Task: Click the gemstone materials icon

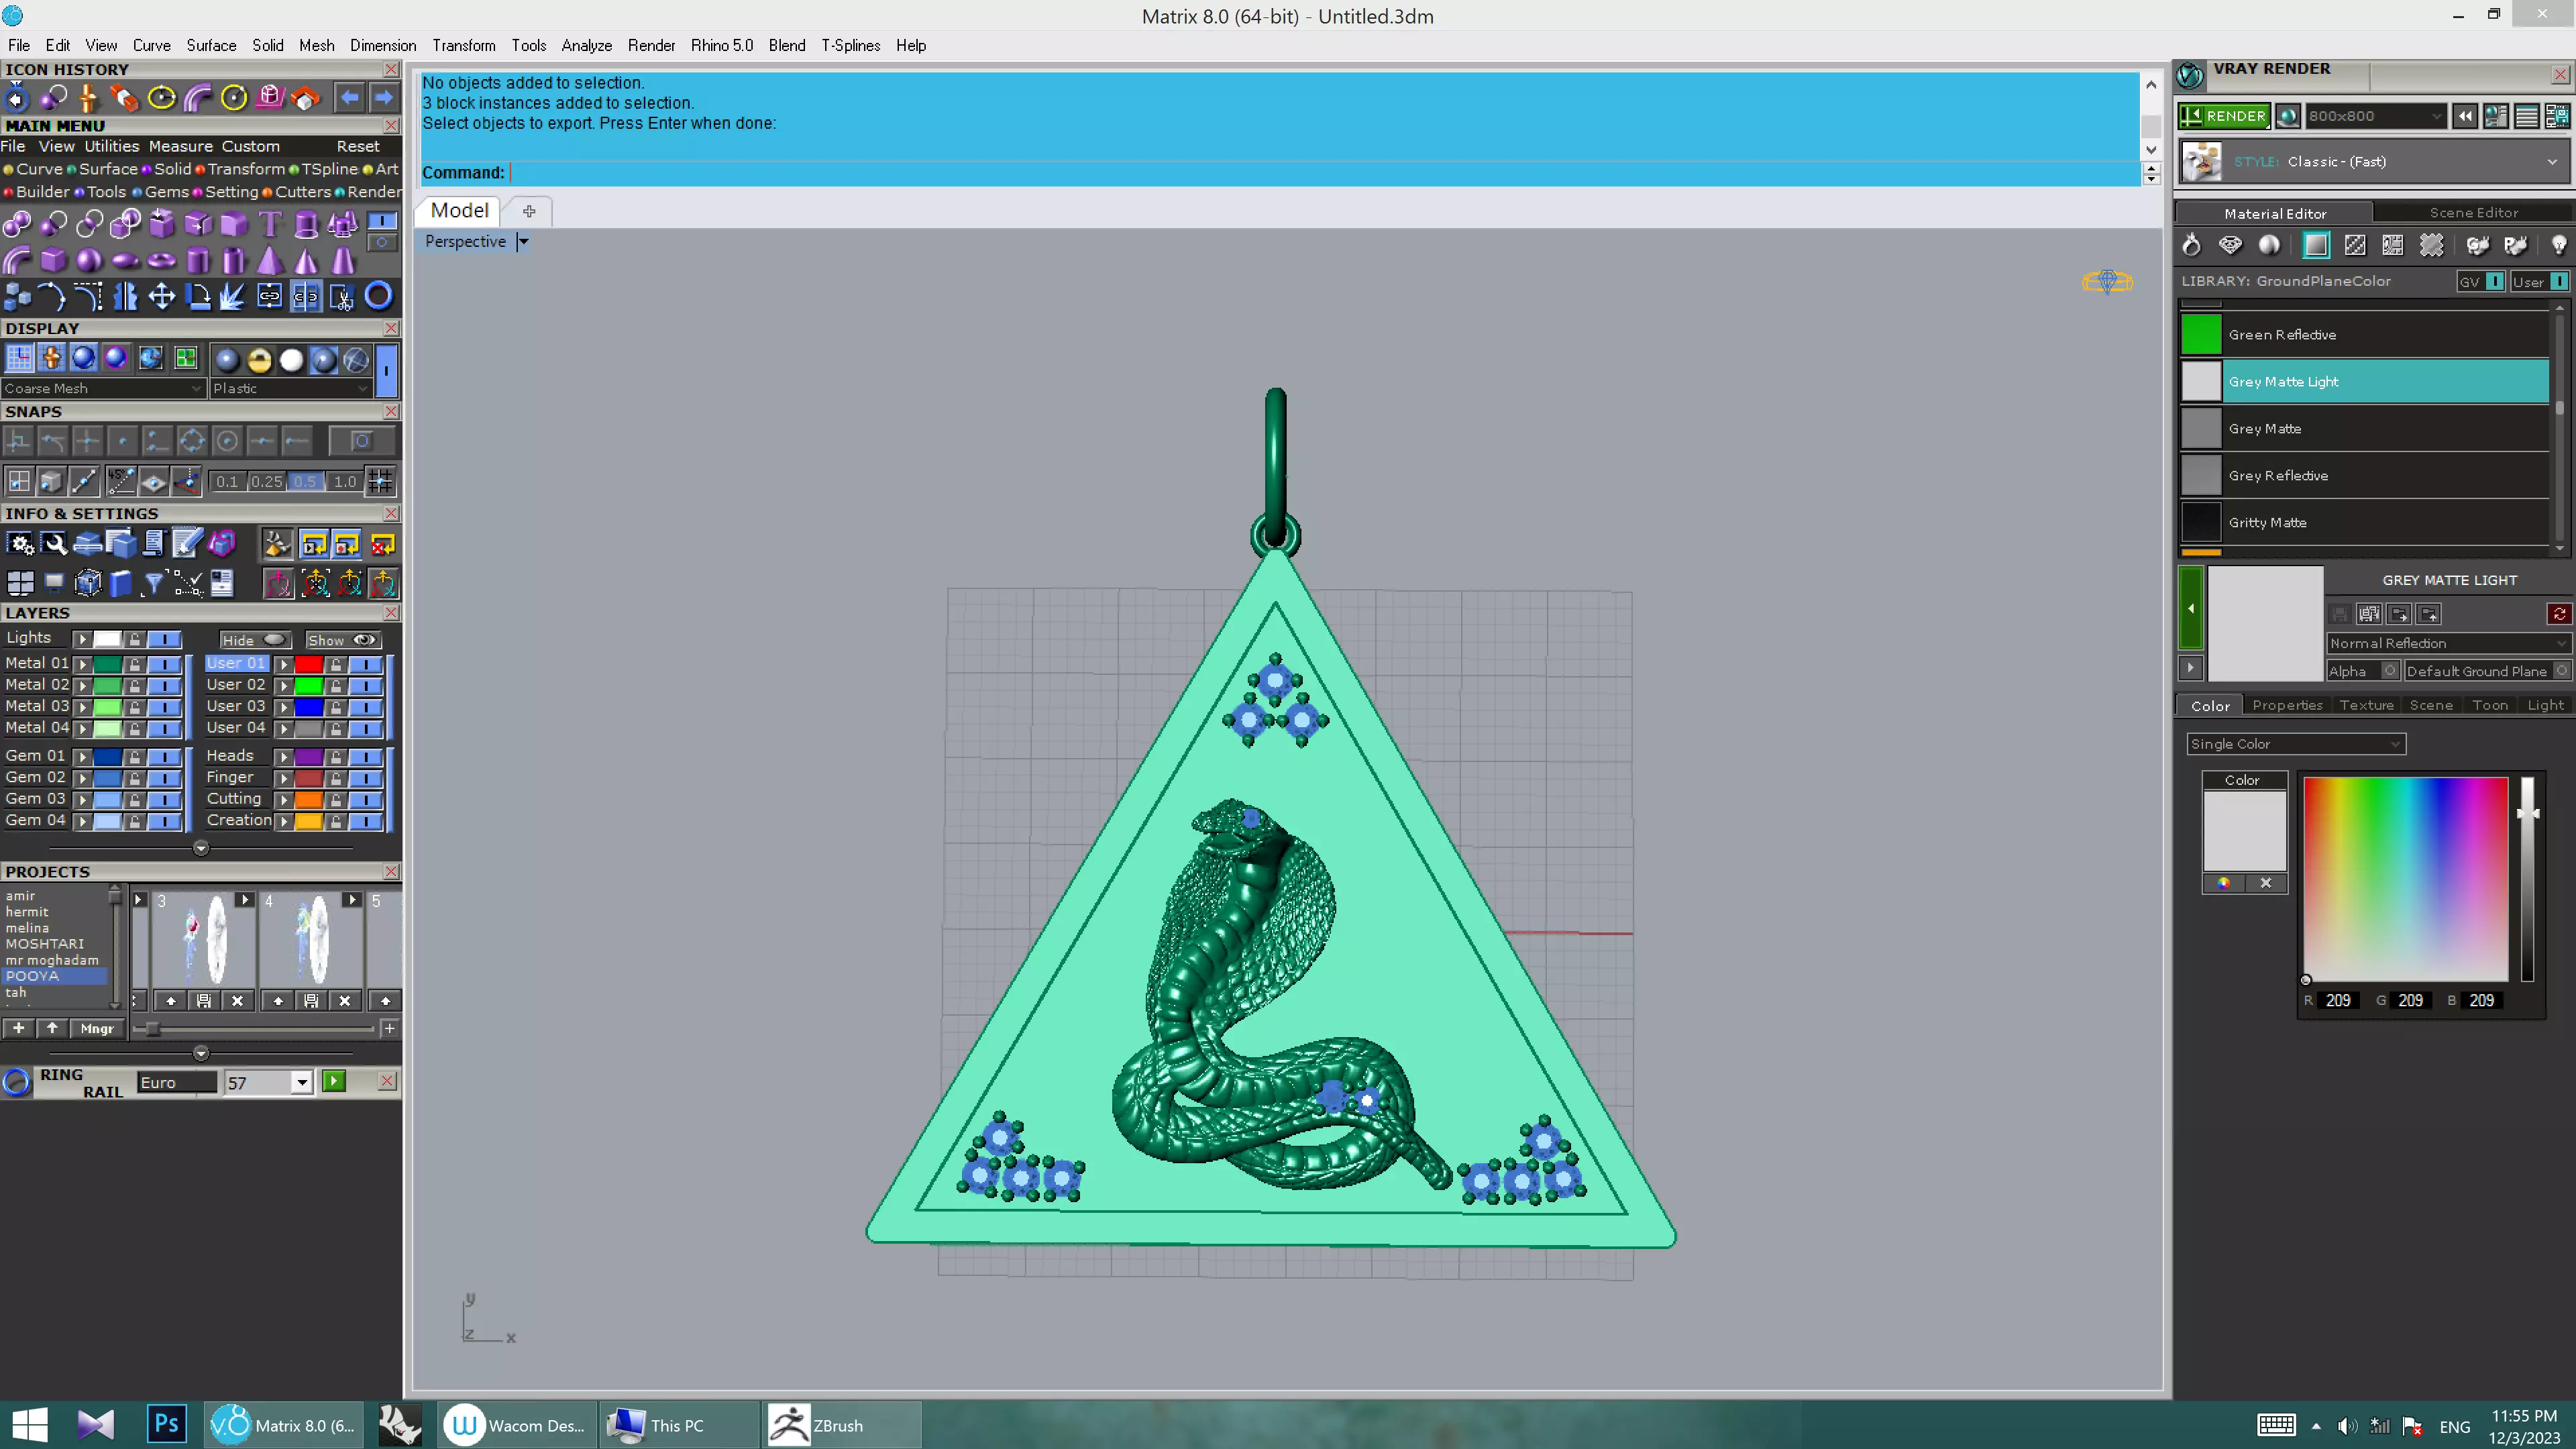Action: (2230, 245)
